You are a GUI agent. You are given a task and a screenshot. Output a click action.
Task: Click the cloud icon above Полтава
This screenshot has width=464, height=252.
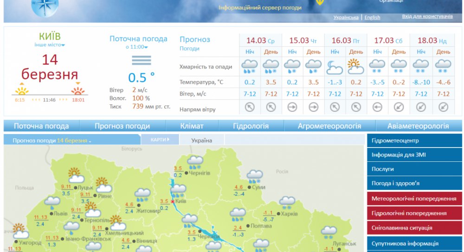pos(238,215)
